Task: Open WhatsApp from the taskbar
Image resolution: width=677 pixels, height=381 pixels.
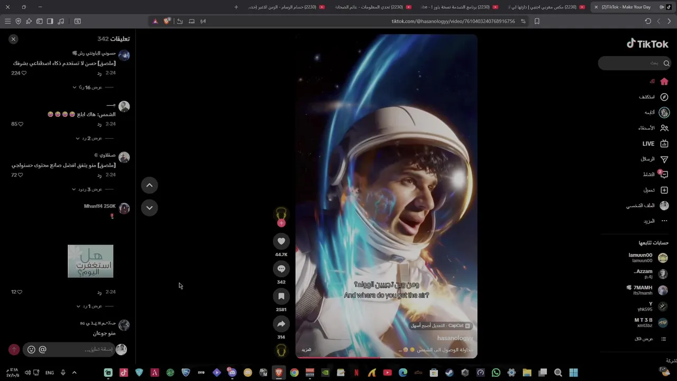Action: point(496,373)
